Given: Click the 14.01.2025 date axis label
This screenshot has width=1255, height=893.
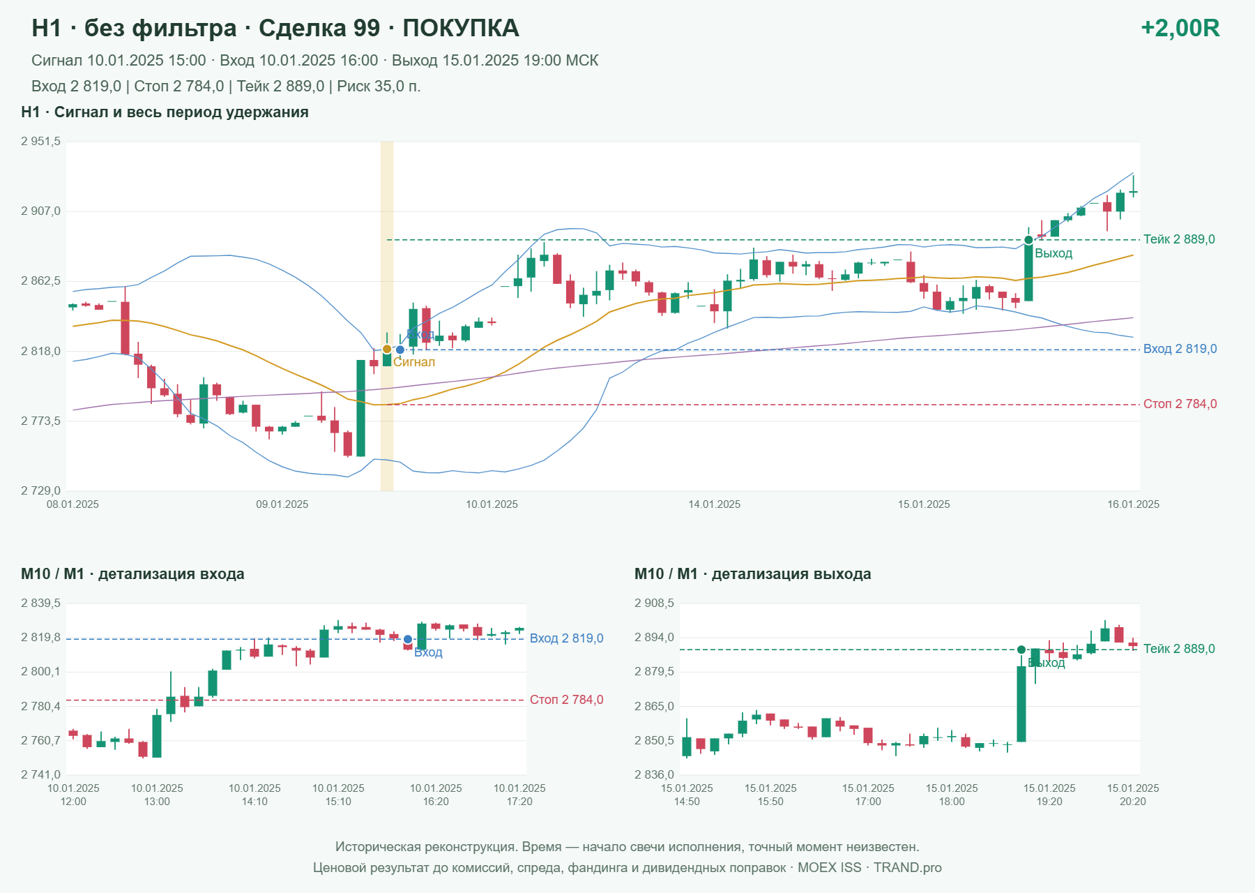Looking at the screenshot, I should [x=715, y=504].
